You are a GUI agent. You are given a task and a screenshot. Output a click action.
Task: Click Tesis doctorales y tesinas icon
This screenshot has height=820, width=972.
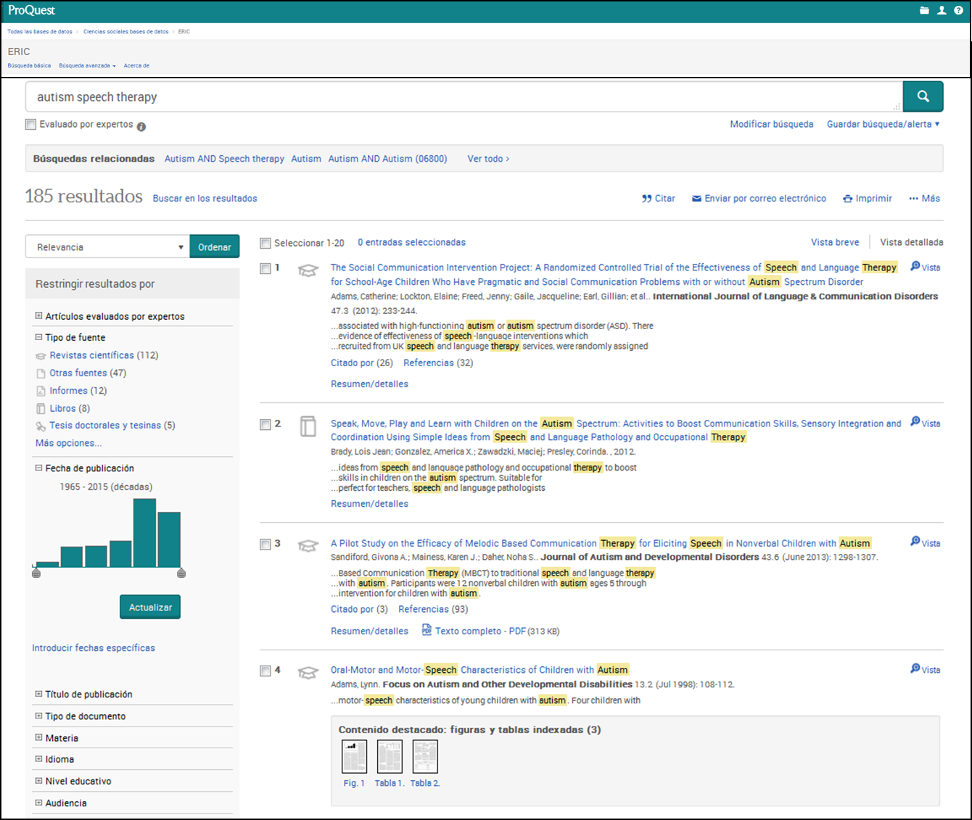pyautogui.click(x=41, y=426)
